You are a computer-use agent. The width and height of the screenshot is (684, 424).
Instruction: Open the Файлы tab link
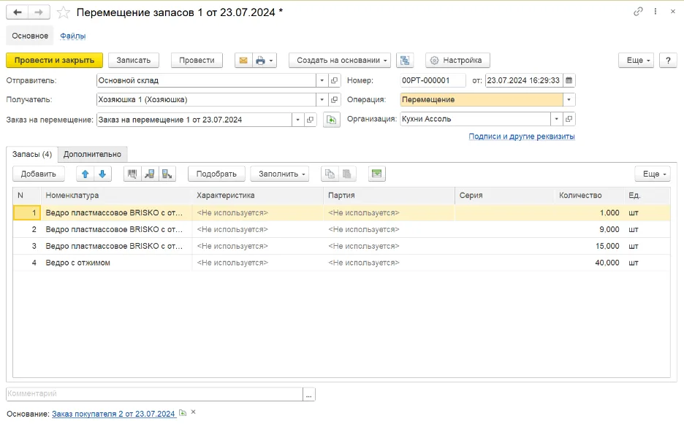pos(73,36)
